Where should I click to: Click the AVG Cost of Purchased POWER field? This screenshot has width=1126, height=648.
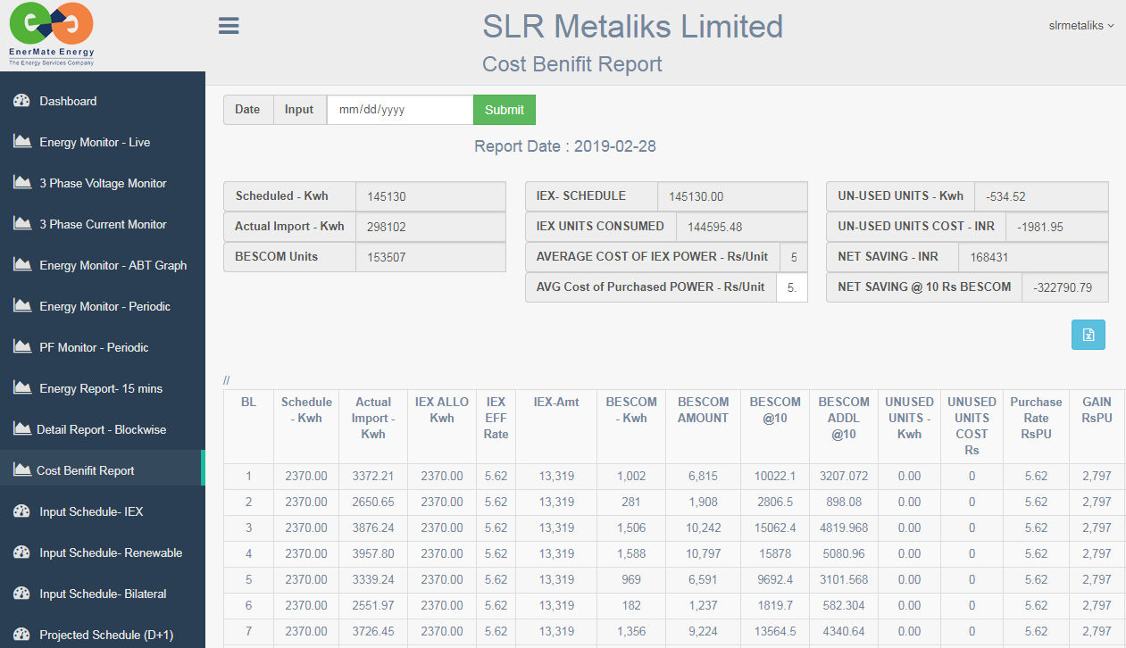coord(792,287)
